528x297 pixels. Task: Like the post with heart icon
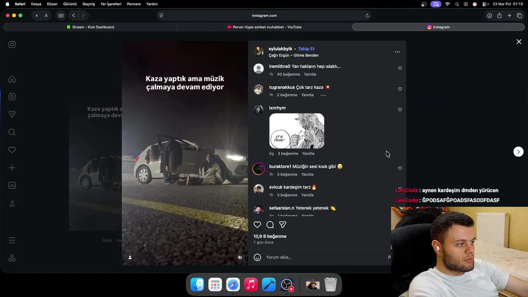pos(257,225)
